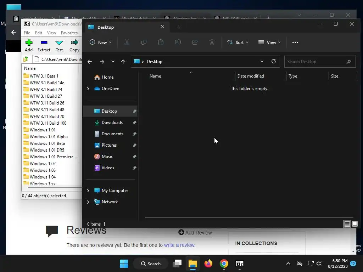Click the Desktop address bar path

(155, 62)
